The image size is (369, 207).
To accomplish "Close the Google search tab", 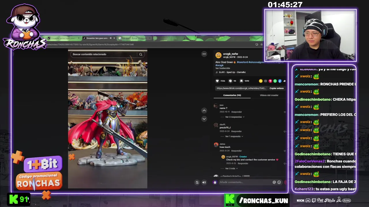I will [149, 38].
